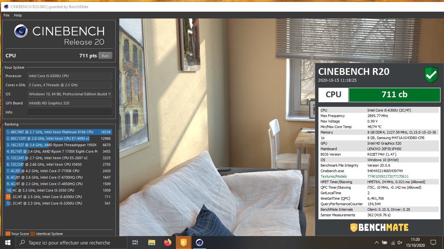Click the orange Your Score legend swatch
Viewport: 444px width, 249px height.
pos(8,234)
